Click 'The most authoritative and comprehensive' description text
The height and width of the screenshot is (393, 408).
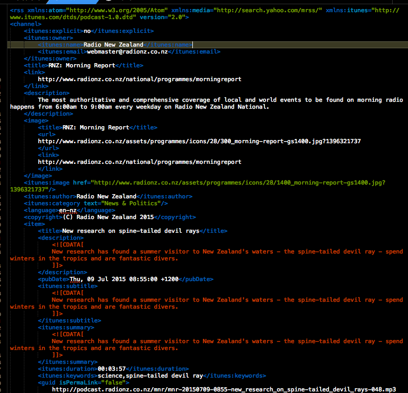[x=108, y=100]
